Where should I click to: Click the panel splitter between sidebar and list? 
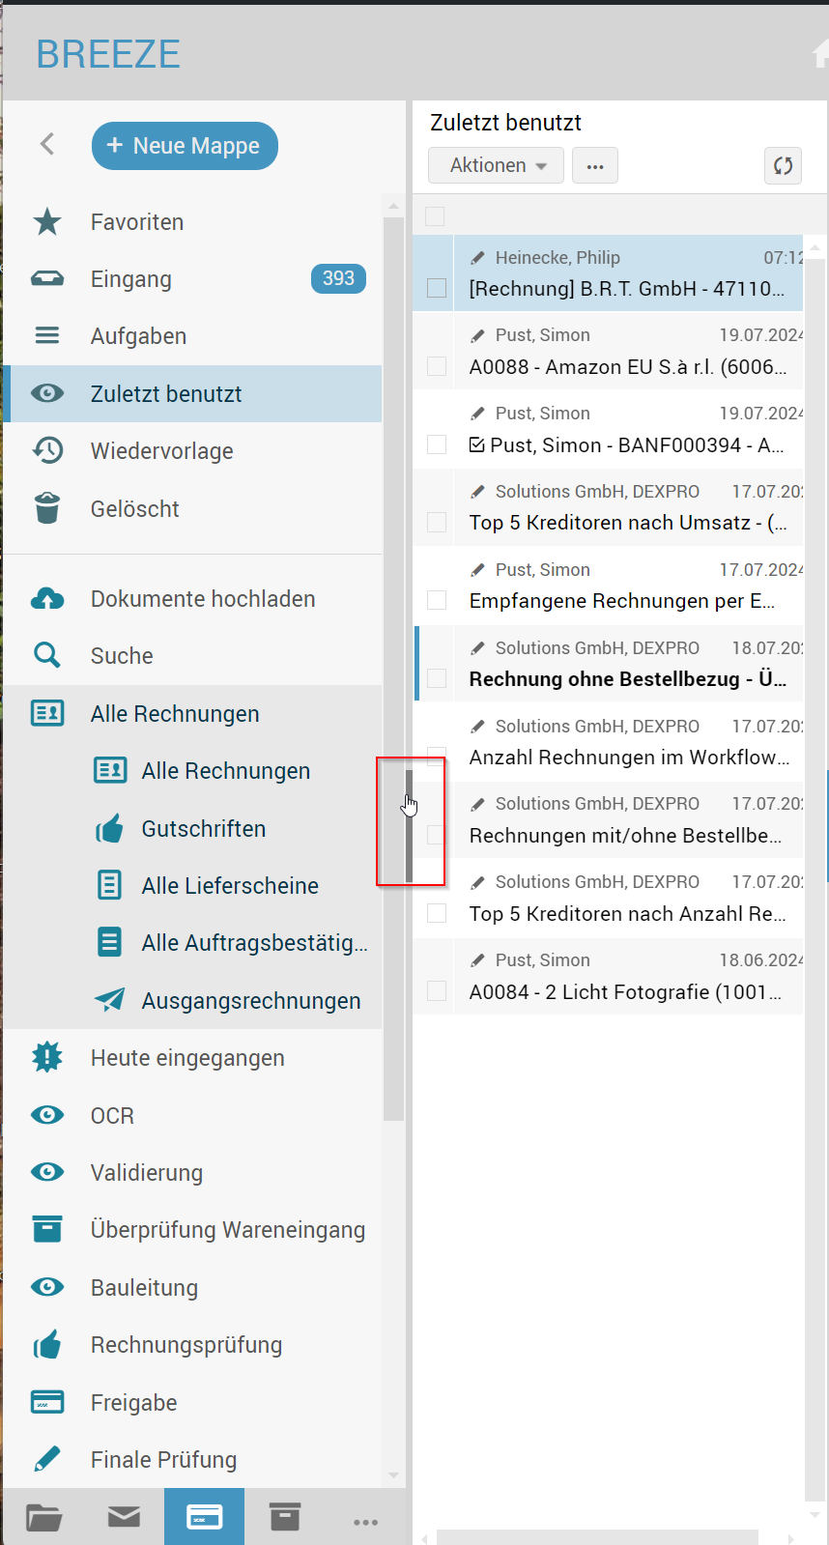pos(409,825)
